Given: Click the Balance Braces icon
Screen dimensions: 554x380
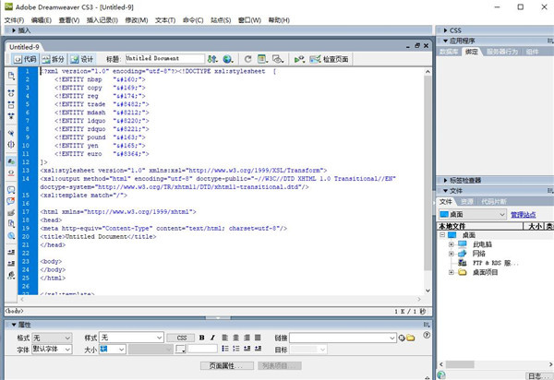Looking at the screenshot, I should pos(11,144).
